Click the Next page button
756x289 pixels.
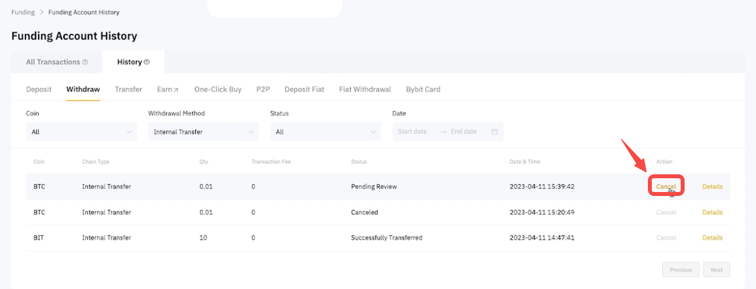click(716, 269)
